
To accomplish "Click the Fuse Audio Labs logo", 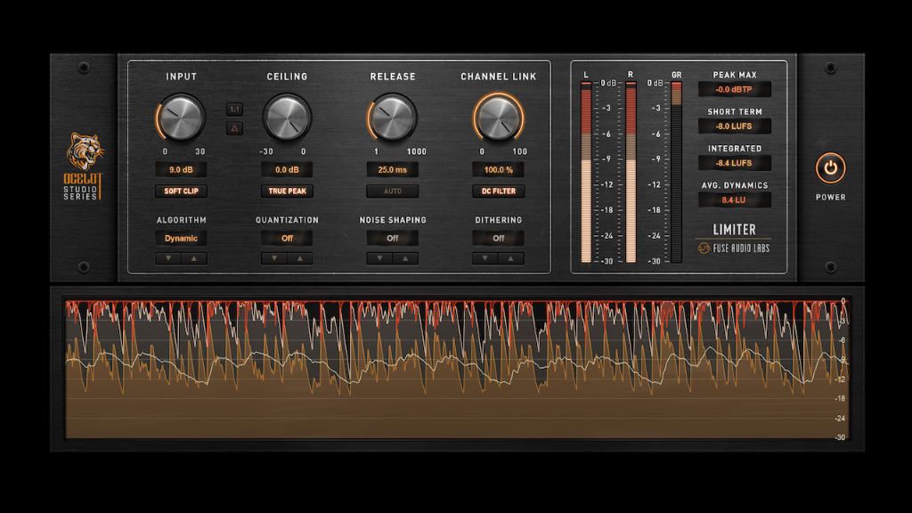I will pos(734,248).
